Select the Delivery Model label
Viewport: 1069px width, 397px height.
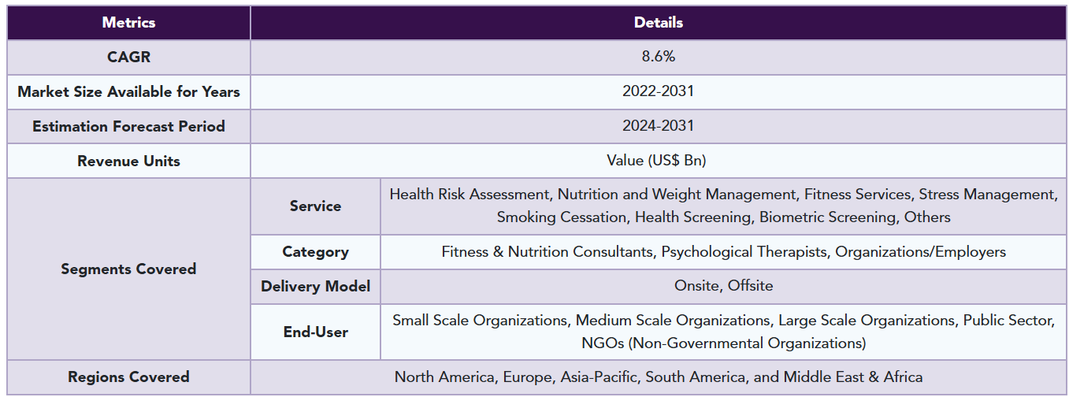point(315,287)
